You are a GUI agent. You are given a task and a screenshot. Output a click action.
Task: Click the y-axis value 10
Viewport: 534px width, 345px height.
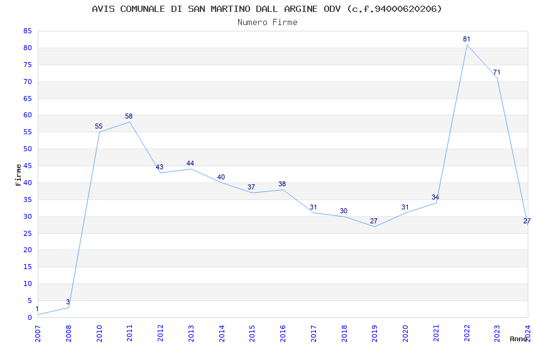pyautogui.click(x=28, y=284)
